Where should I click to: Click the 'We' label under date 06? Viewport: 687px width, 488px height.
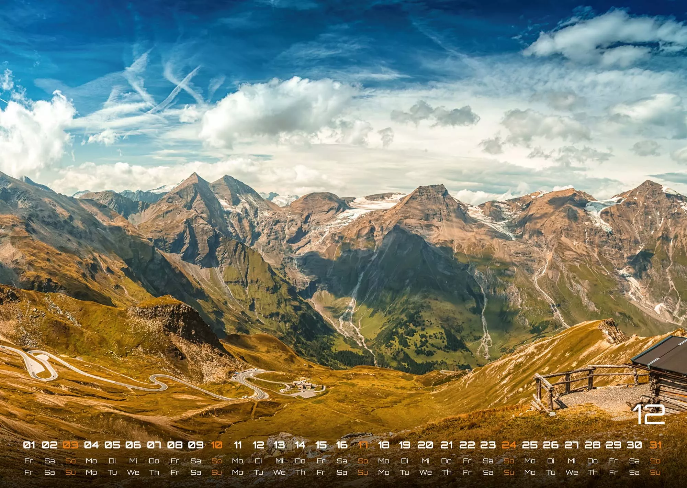133,473
